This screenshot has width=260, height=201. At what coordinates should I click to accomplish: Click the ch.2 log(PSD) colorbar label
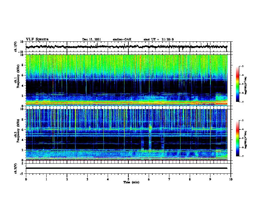246,140
